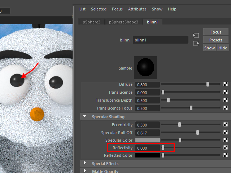Switch to the pSphereShape3 tab
This screenshot has height=173, width=231.
pyautogui.click(x=123, y=22)
